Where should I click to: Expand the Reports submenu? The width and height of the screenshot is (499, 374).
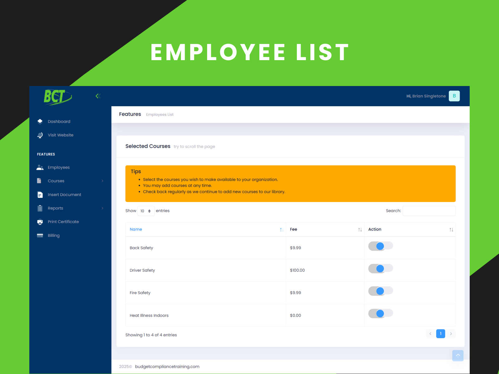pos(102,208)
